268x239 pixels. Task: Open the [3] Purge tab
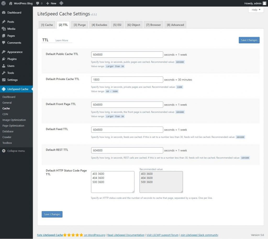pos(80,25)
